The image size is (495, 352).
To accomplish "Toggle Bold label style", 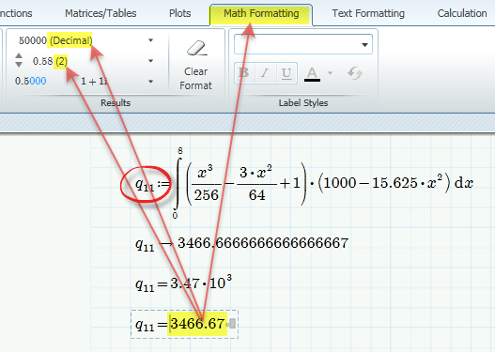I will [x=244, y=73].
